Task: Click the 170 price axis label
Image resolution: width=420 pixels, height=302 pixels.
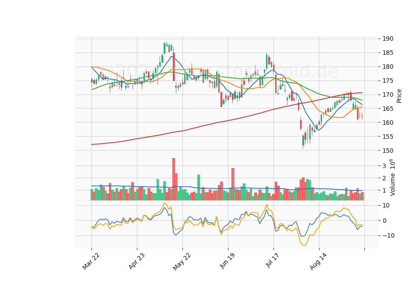Action: 388,95
